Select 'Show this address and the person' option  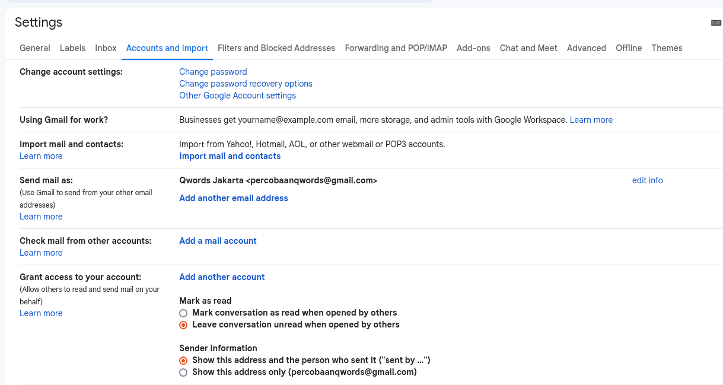pyautogui.click(x=183, y=361)
